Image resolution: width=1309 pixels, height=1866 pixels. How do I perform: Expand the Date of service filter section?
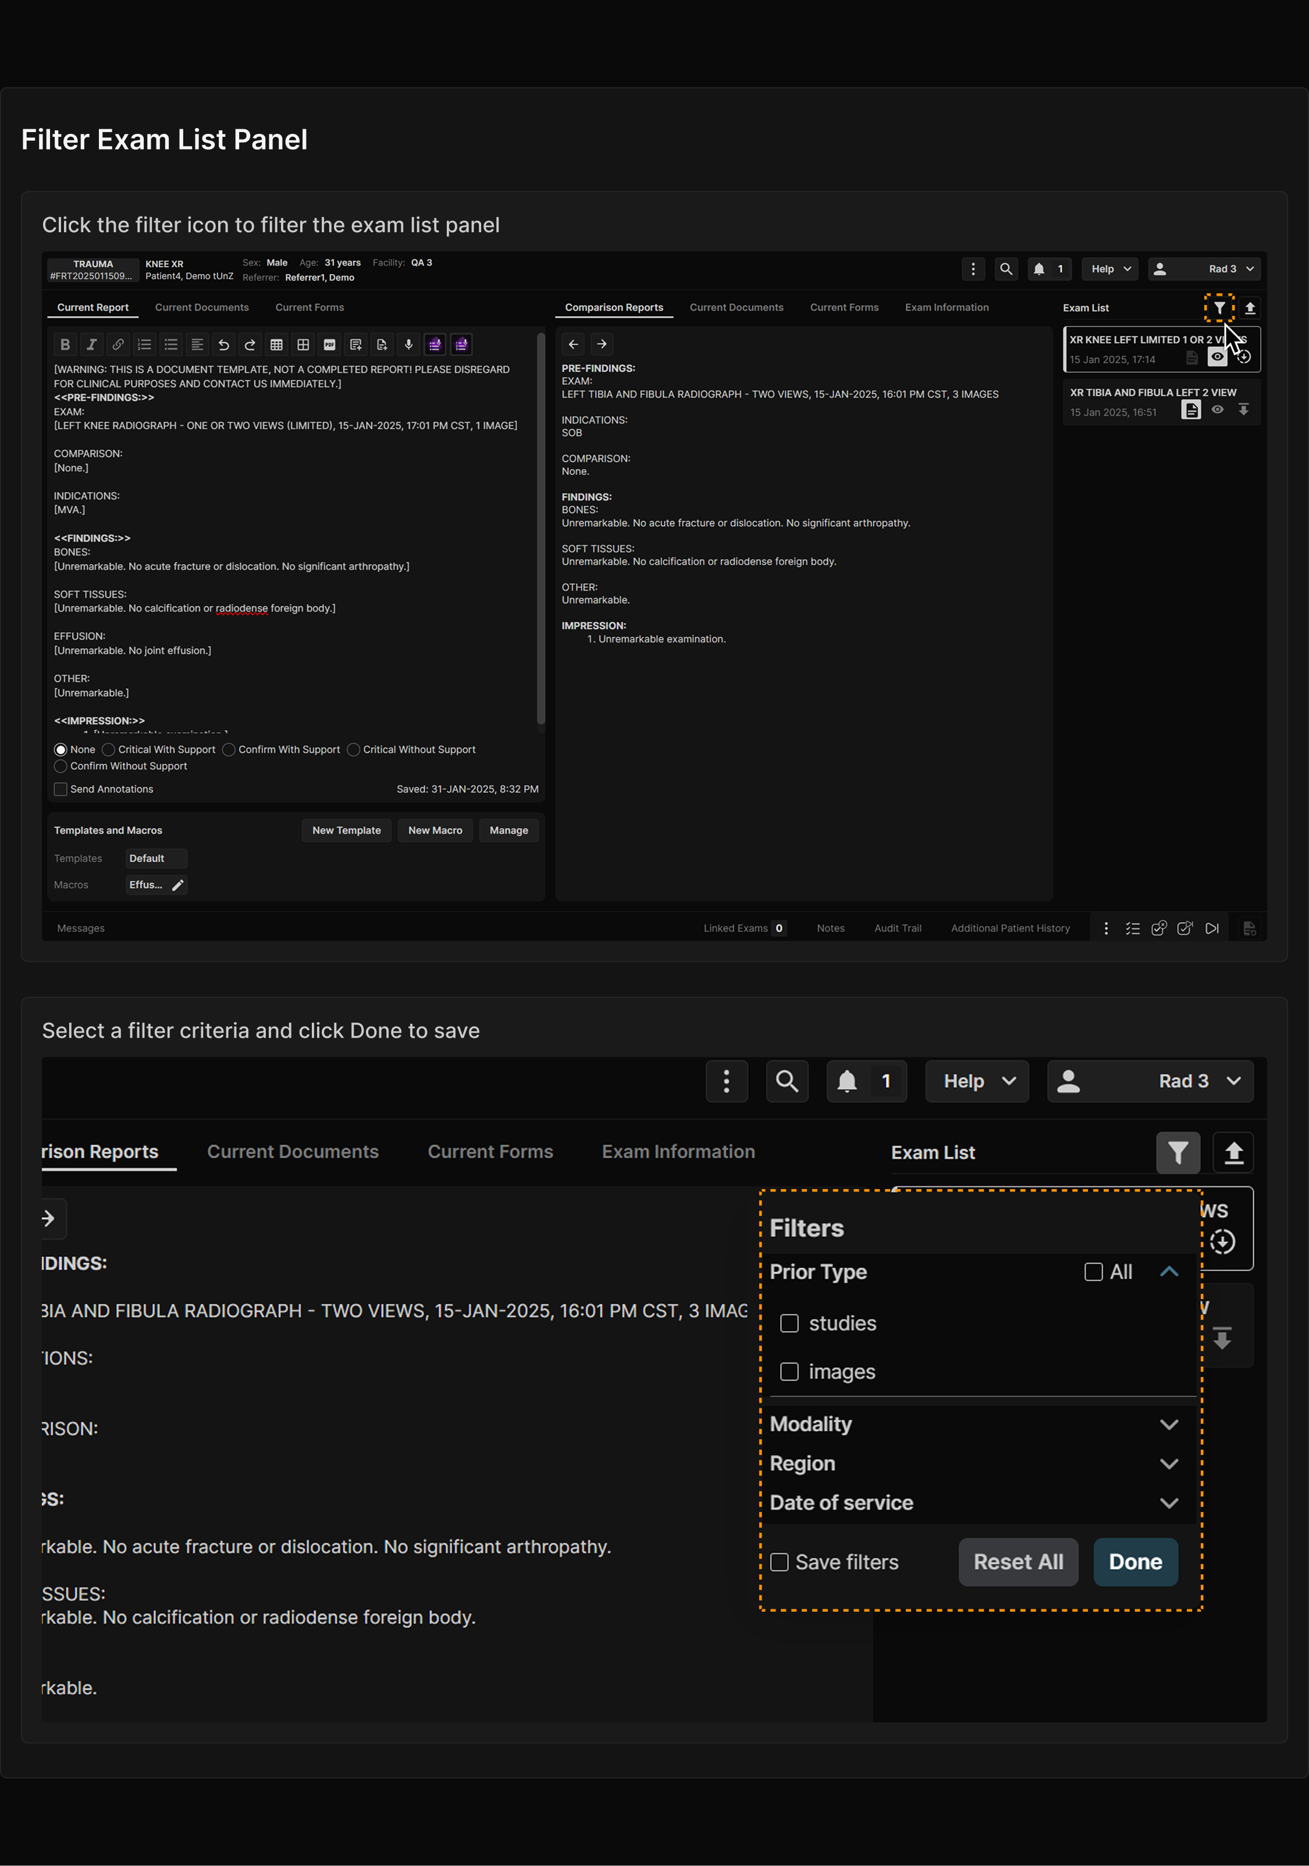(1169, 1503)
